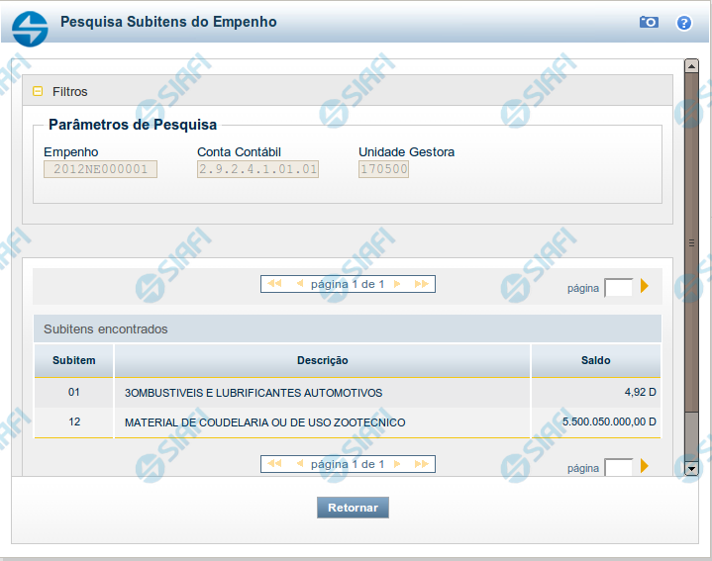Viewport: 712px width, 561px height.
Task: Open help via the question mark icon
Action: pyautogui.click(x=683, y=22)
